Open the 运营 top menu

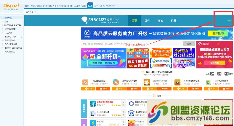[84, 6]
